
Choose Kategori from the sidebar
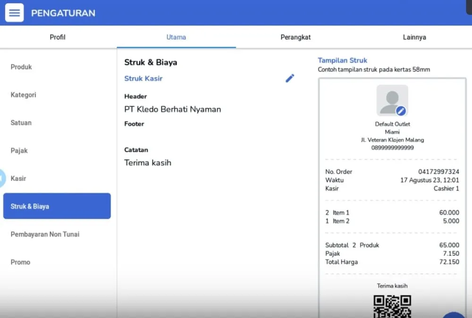(x=24, y=95)
